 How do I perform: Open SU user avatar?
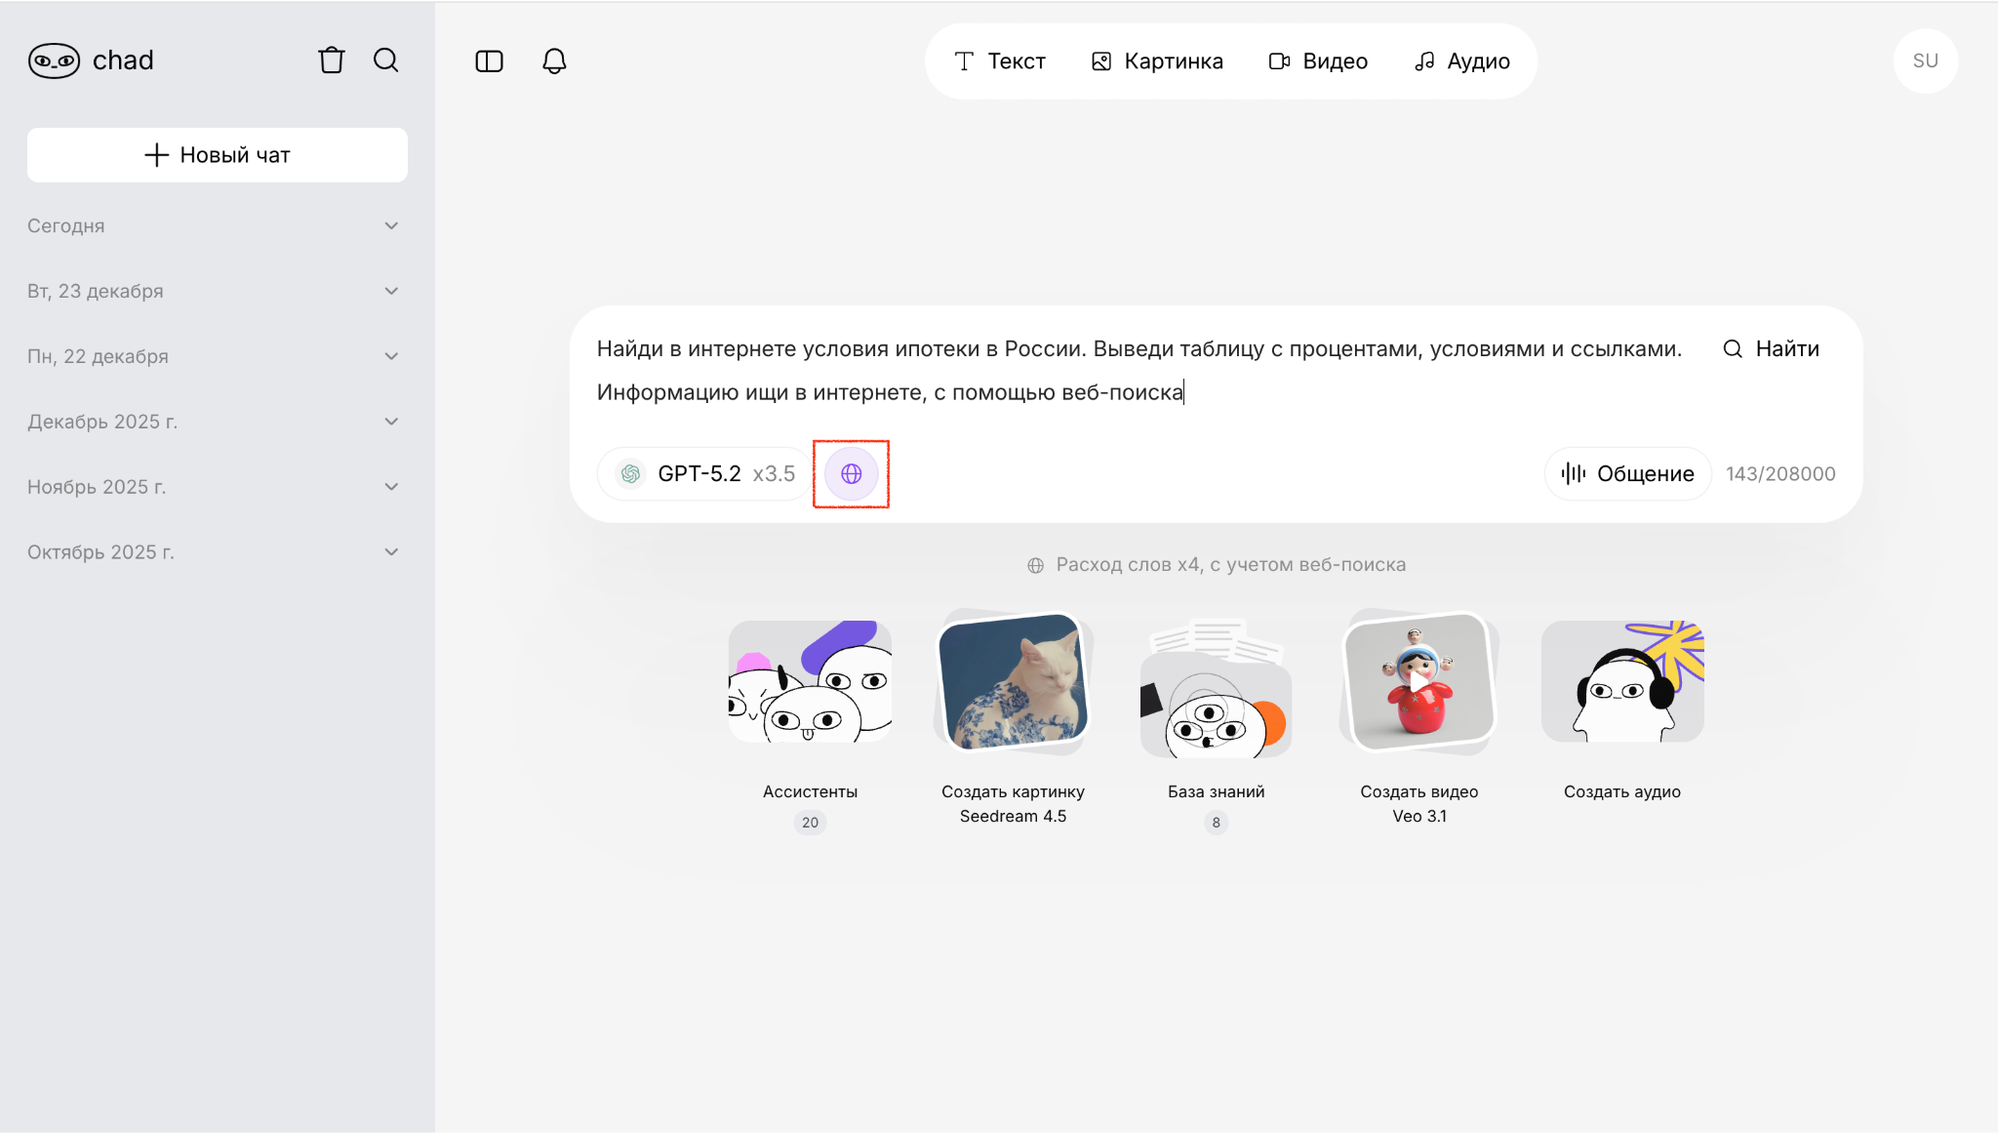coord(1925,61)
